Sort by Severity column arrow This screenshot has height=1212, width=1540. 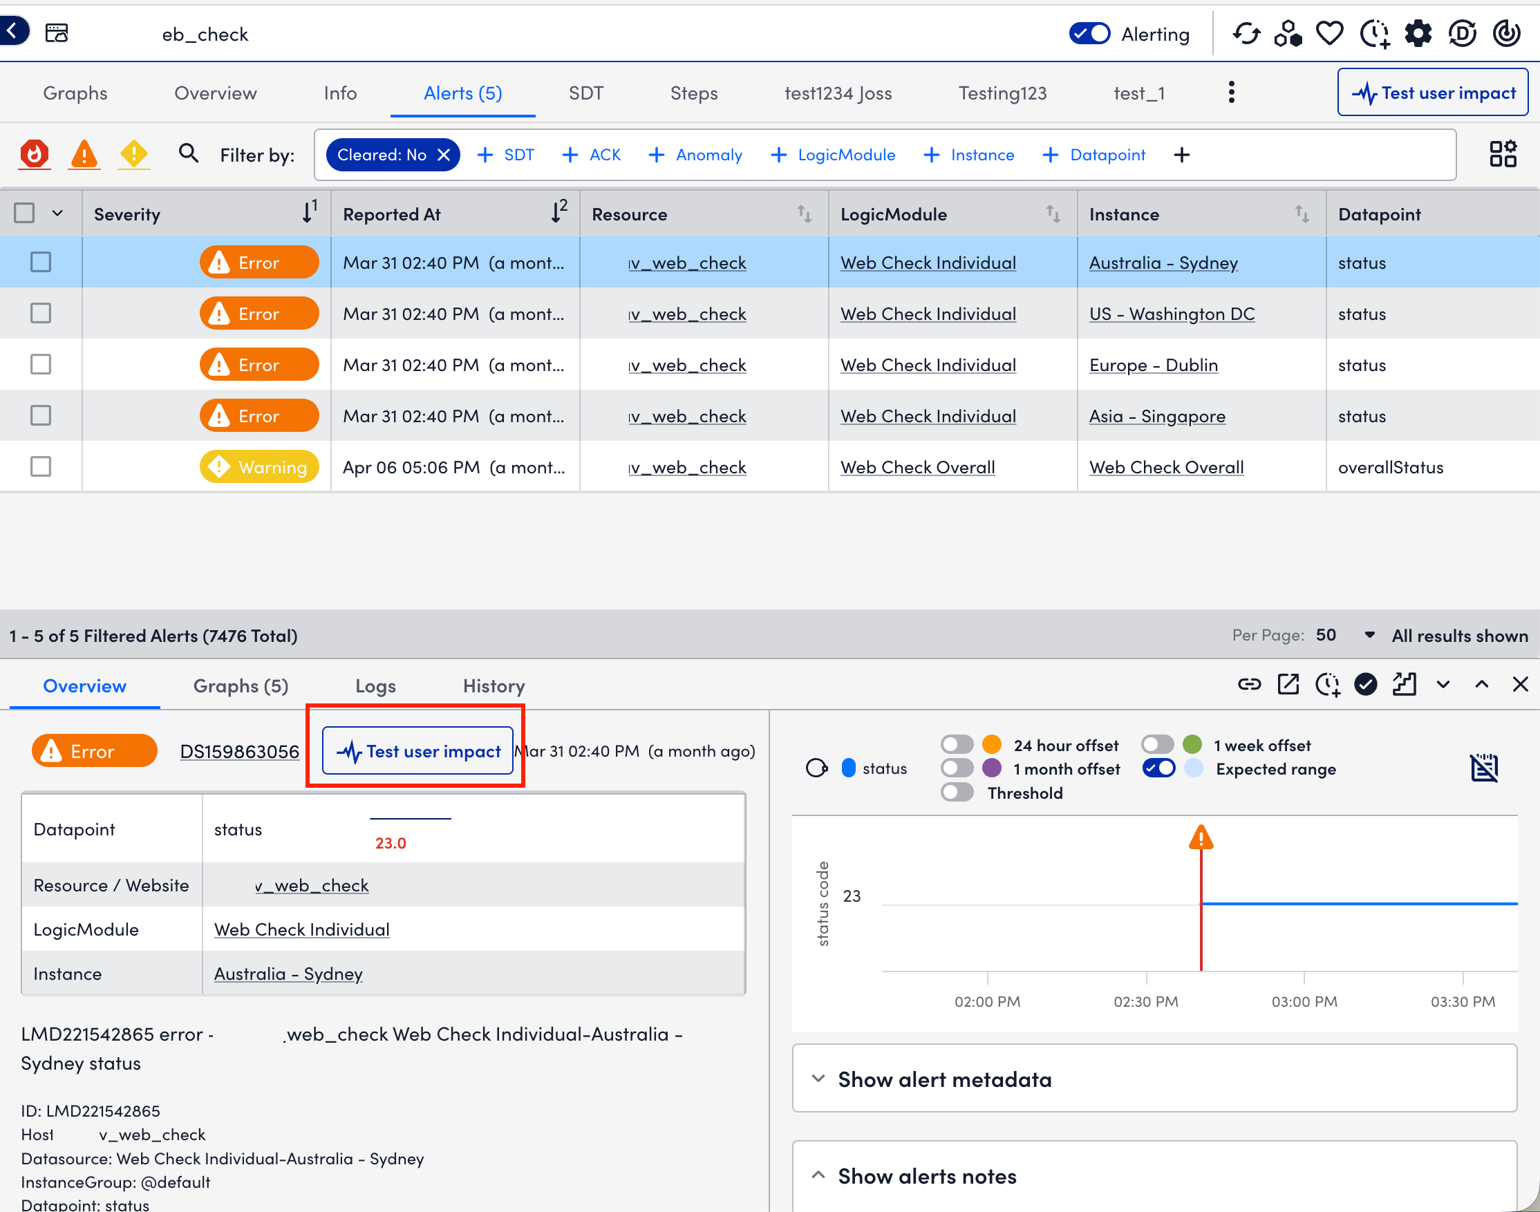310,211
